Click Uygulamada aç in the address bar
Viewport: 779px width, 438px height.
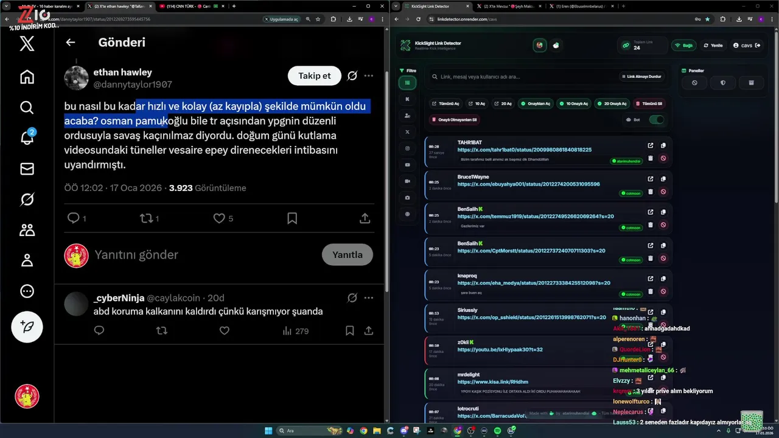click(x=281, y=19)
